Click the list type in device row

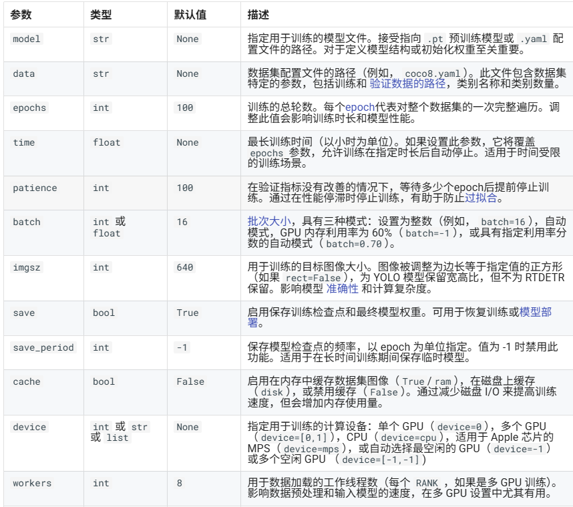pos(118,438)
